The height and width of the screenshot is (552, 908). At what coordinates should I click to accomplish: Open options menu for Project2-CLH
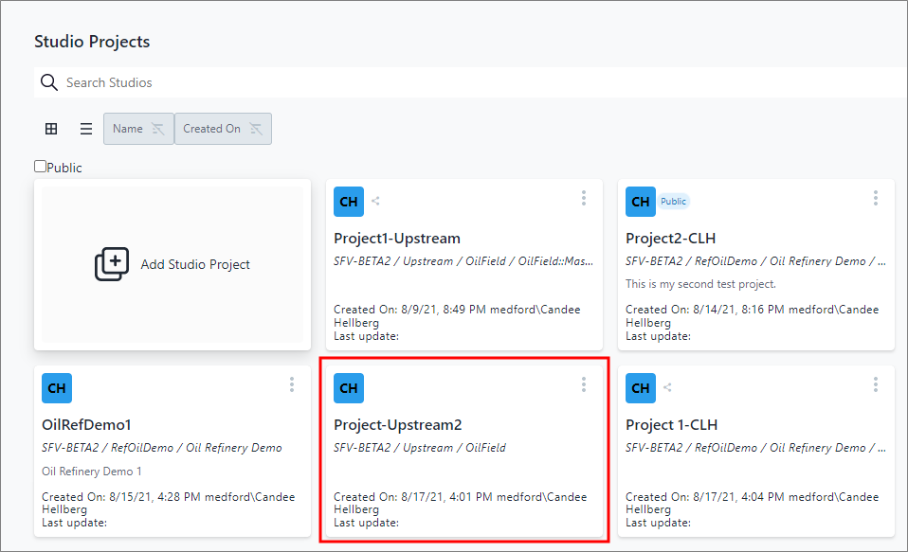point(876,198)
